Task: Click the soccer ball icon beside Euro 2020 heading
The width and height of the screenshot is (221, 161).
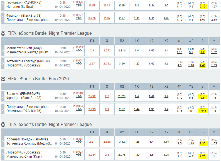Action: (x=3, y=79)
